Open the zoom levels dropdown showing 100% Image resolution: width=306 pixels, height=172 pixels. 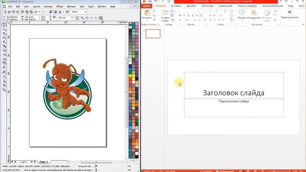[85, 12]
